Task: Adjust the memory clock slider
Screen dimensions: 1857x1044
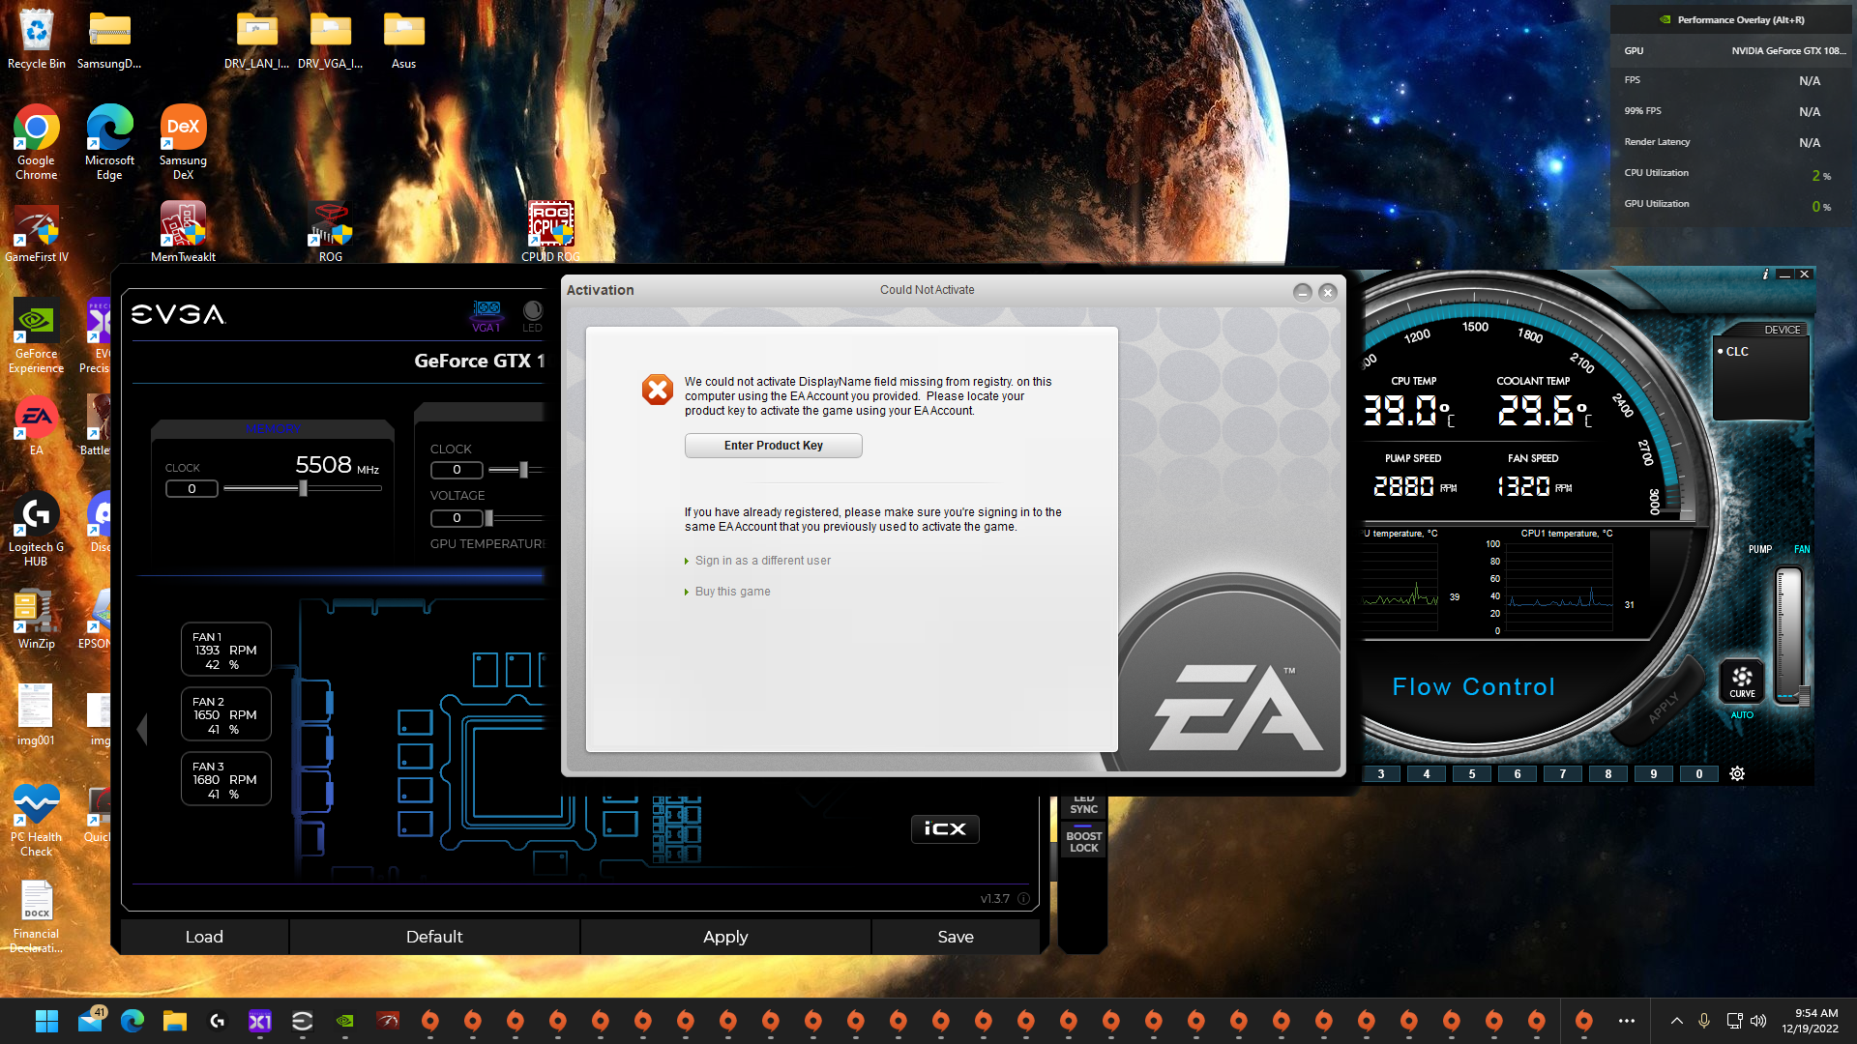Action: point(303,489)
